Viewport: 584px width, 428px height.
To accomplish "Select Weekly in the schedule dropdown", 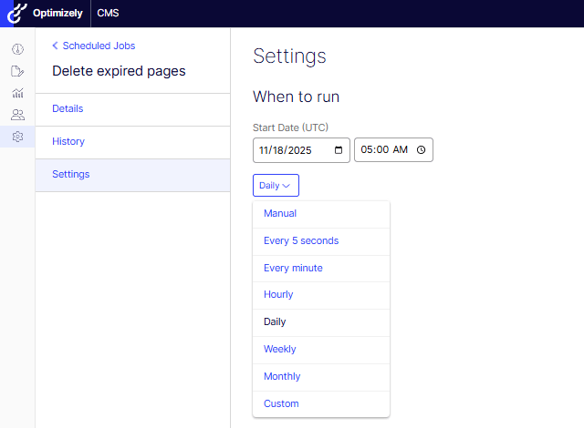I will pyautogui.click(x=280, y=350).
